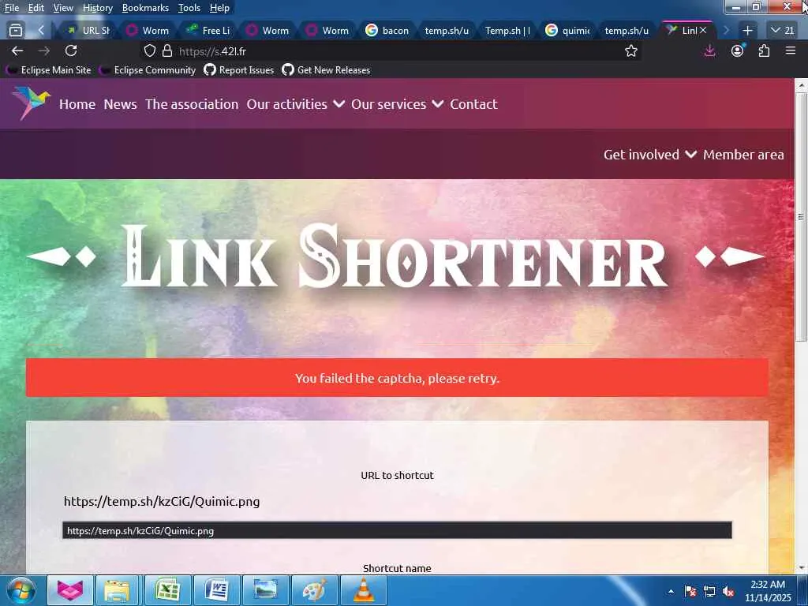Show hidden system tray icons

click(671, 591)
